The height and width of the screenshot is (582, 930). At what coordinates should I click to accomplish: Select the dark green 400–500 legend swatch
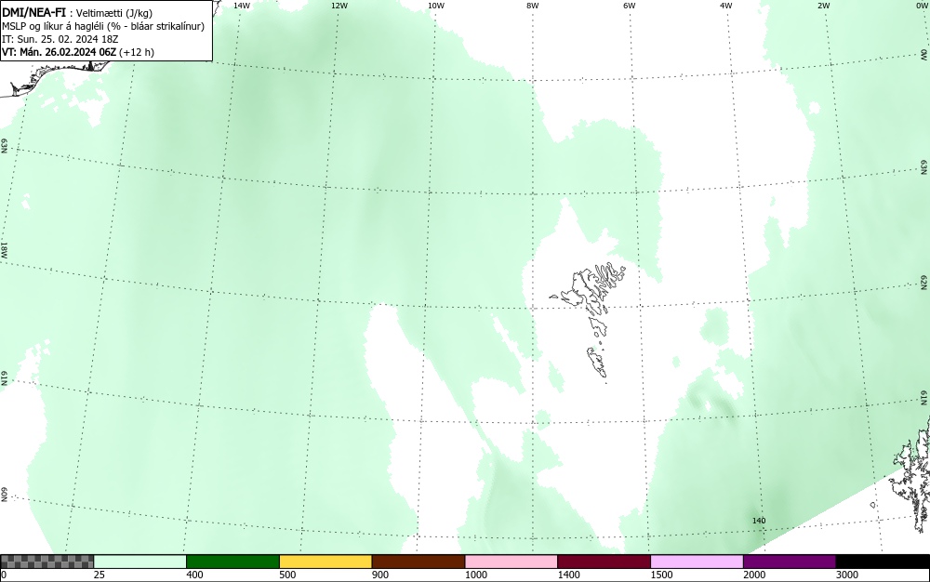[x=232, y=562]
